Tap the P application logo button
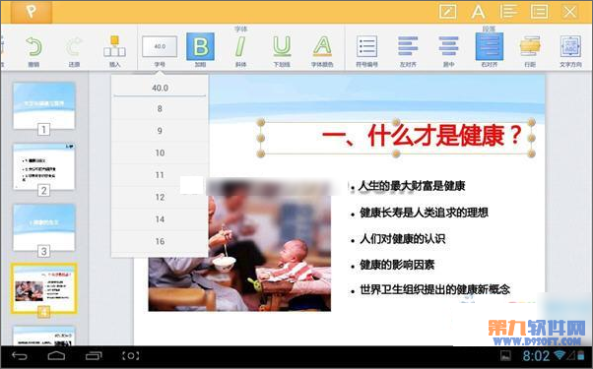 [32, 12]
